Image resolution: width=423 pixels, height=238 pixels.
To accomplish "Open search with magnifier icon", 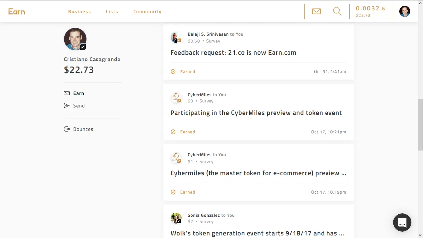I will pos(337,11).
